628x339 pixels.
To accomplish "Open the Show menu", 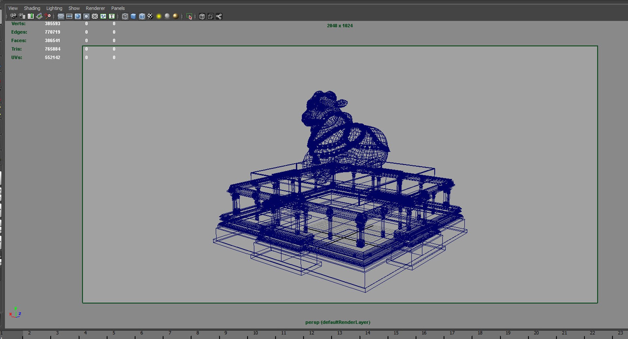I will coord(74,8).
